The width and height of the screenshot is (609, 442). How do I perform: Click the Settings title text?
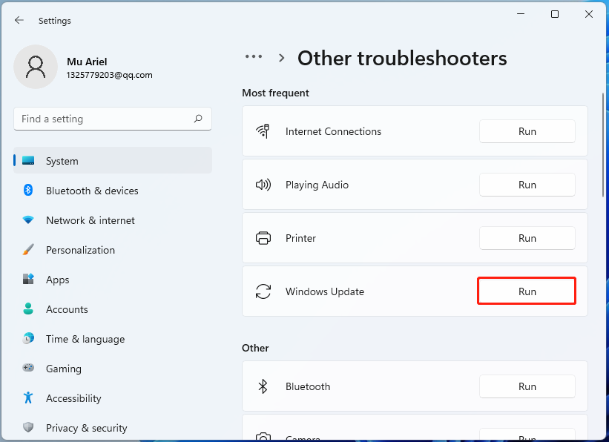[55, 21]
